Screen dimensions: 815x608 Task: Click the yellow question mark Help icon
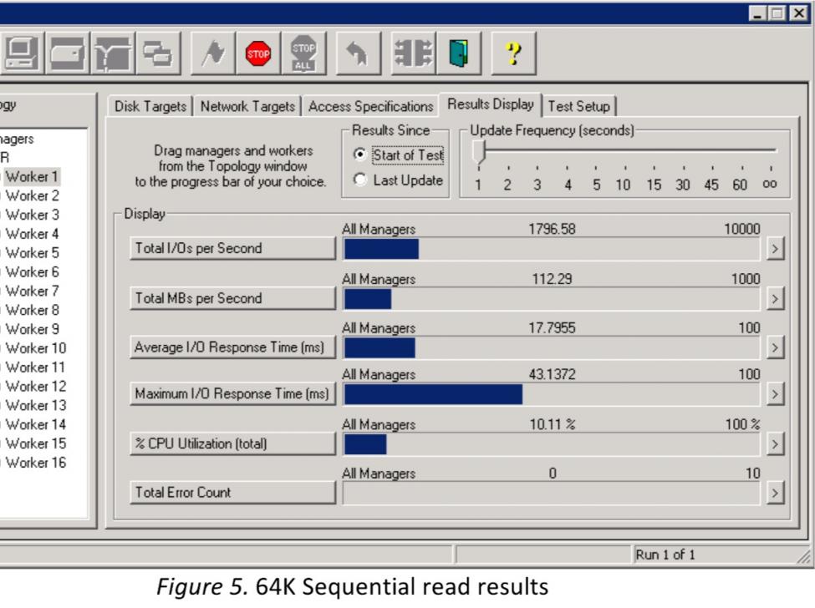513,53
